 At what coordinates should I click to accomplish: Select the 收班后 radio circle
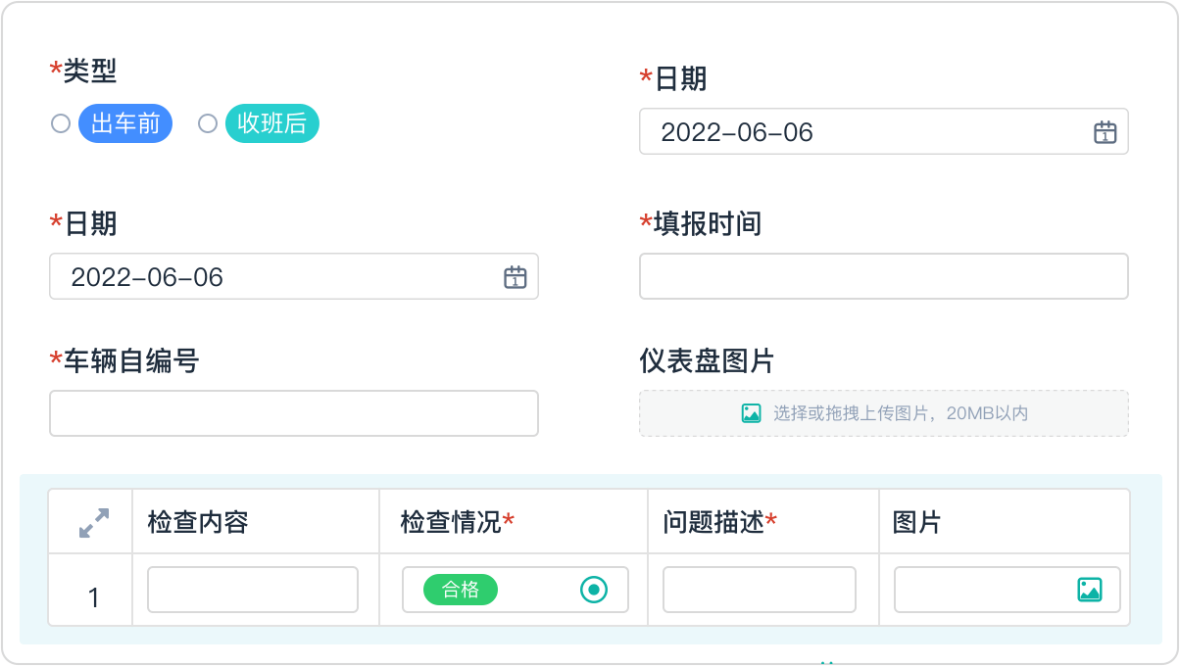pos(208,123)
